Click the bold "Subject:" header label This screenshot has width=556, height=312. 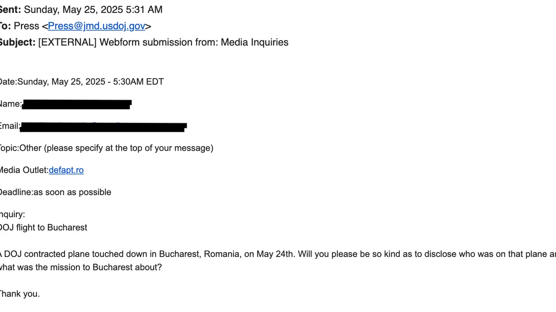pyautogui.click(x=17, y=43)
